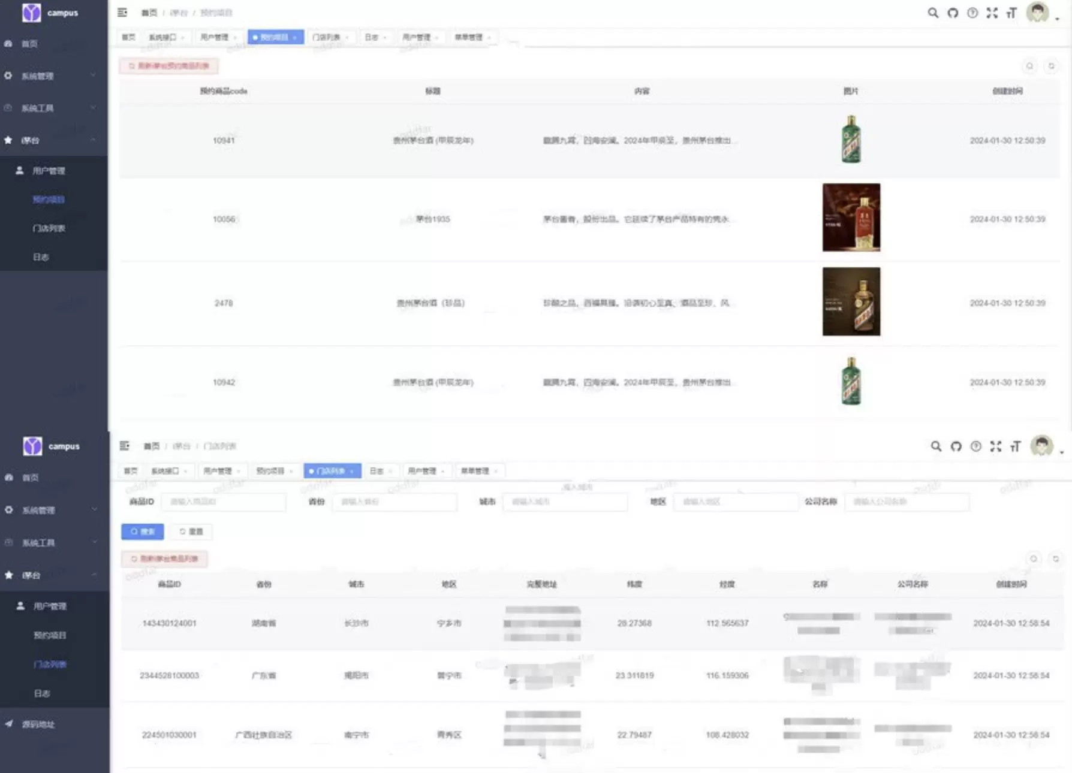Expand 系统工具 menu in 预约项目 page sidebar

pyautogui.click(x=54, y=108)
